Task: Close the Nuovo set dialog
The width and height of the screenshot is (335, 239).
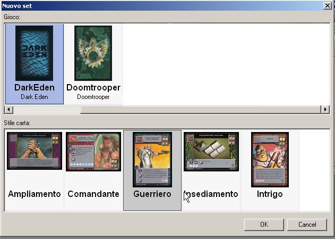Action: [x=328, y=5]
